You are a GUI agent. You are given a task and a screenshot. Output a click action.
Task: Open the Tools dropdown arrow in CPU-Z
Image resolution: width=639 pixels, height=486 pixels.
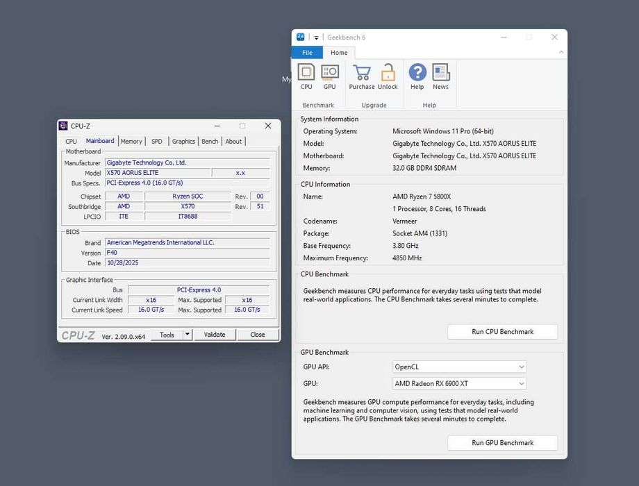coord(187,335)
